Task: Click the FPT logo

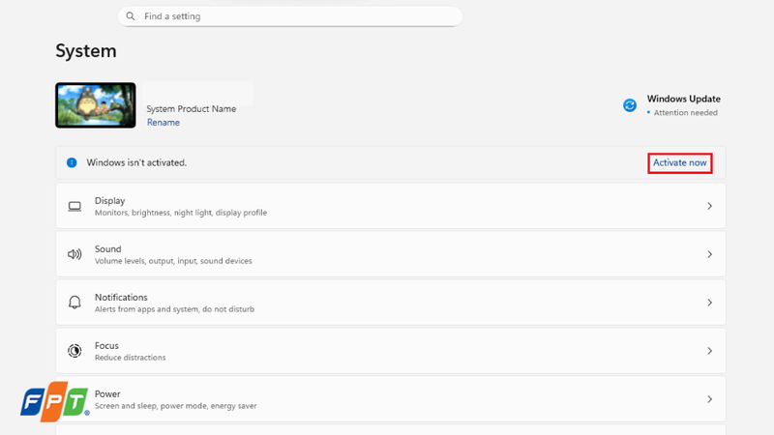Action: pos(55,401)
